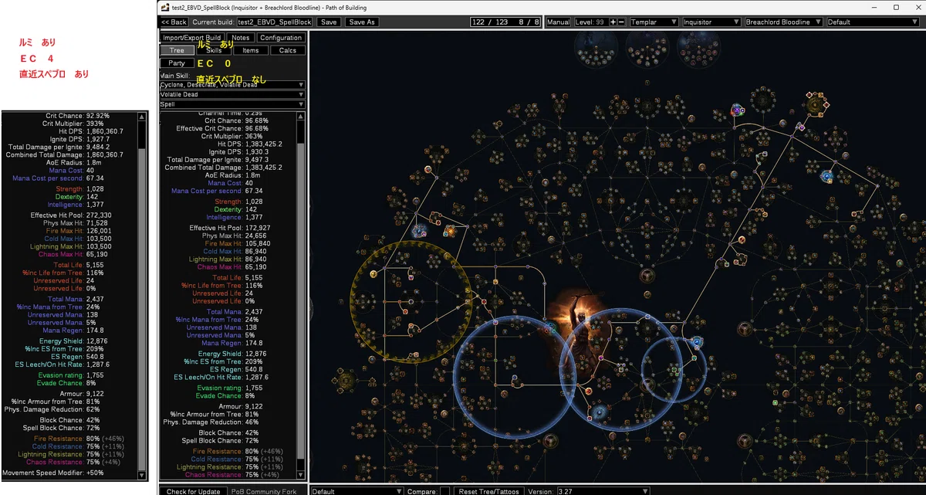The height and width of the screenshot is (495, 926).
Task: Open the Default dropdown in the top bar
Action: pos(874,22)
